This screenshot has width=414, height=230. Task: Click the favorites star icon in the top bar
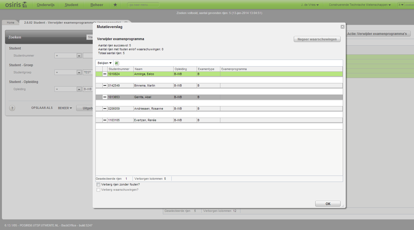click(115, 5)
